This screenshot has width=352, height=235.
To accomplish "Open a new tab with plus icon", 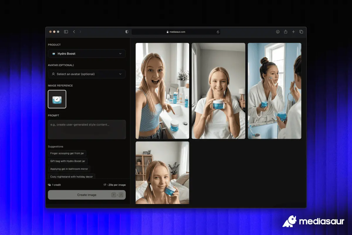I will click(293, 32).
